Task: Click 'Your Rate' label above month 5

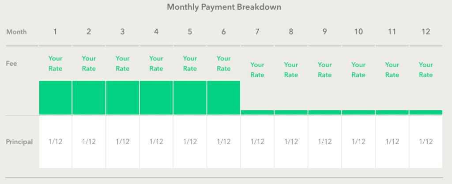Action: coord(190,64)
